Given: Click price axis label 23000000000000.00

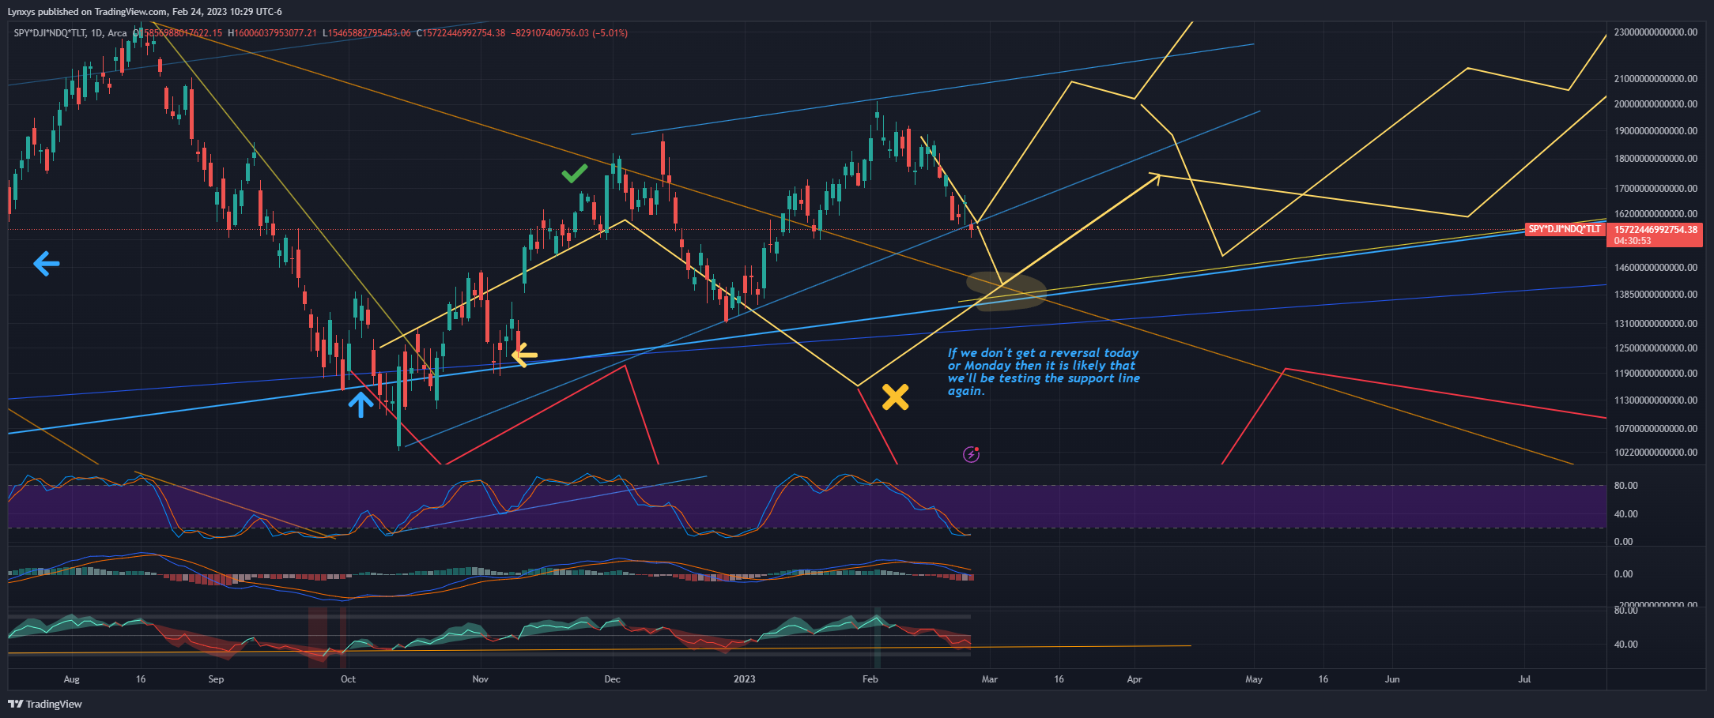Looking at the screenshot, I should click(1655, 32).
